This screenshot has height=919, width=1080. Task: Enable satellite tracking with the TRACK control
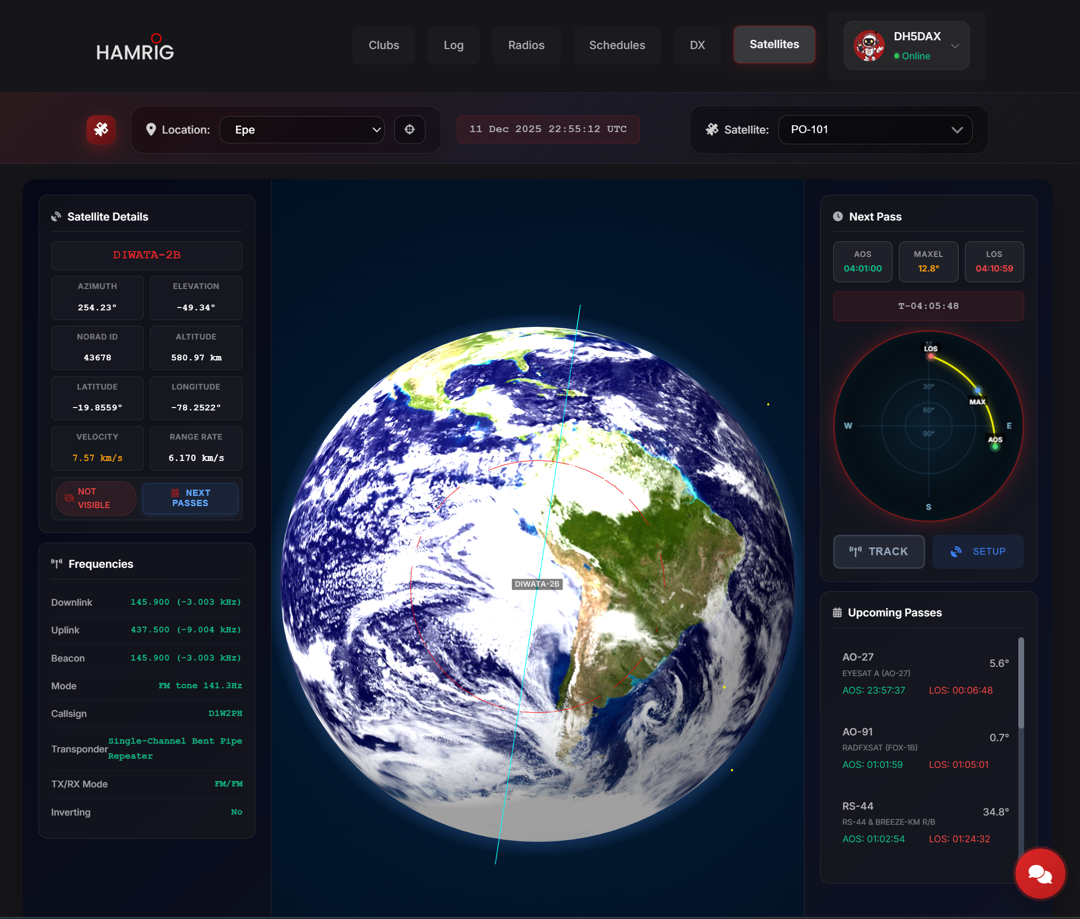[878, 551]
